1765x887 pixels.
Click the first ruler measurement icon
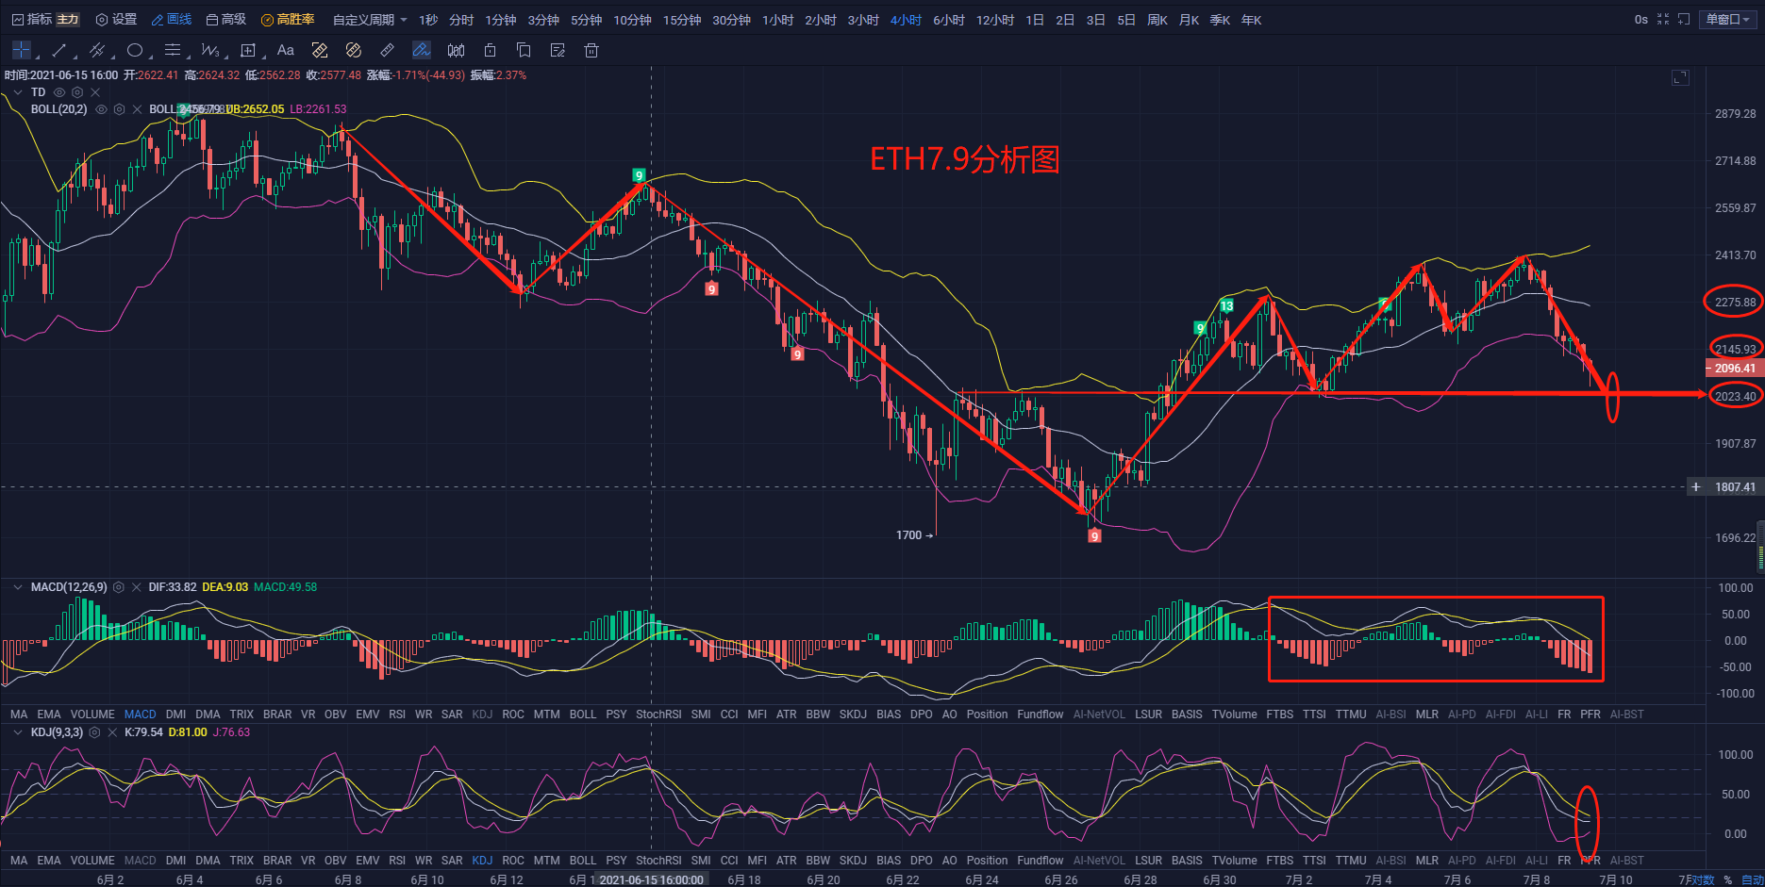pos(320,50)
